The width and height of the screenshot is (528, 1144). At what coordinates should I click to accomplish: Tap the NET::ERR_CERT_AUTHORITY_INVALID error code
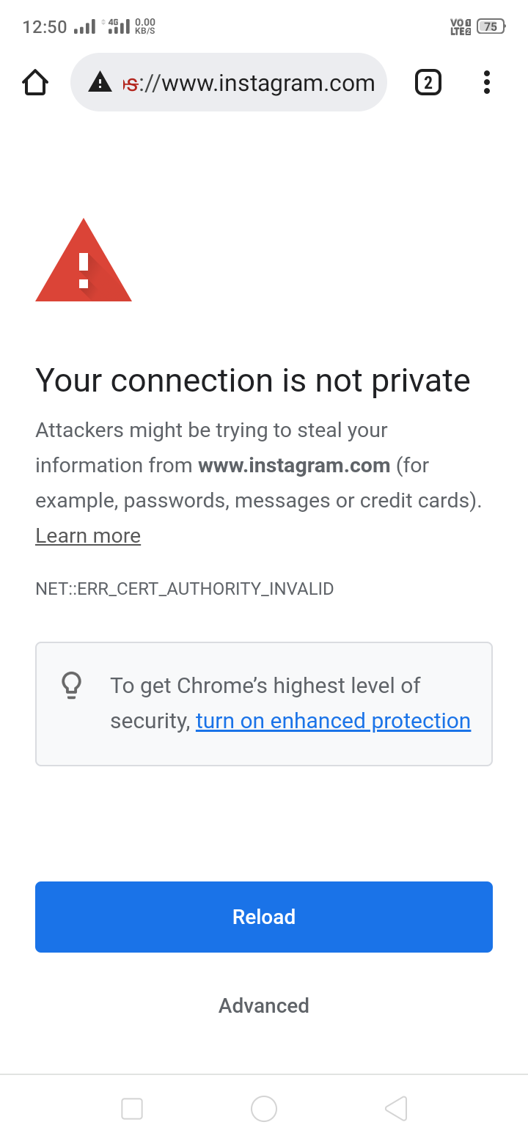(x=185, y=589)
